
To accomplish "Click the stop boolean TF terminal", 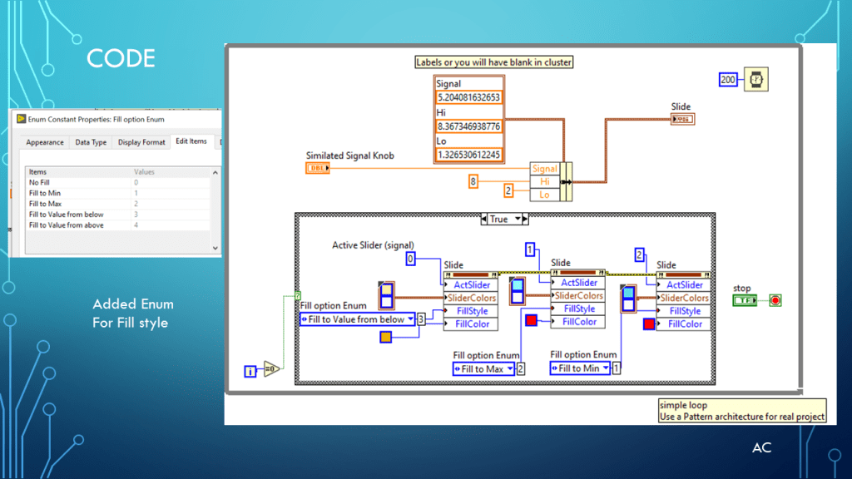I will 745,300.
